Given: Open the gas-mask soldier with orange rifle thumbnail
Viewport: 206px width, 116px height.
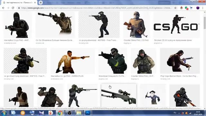Looking at the screenshot, I should (x=184, y=95).
